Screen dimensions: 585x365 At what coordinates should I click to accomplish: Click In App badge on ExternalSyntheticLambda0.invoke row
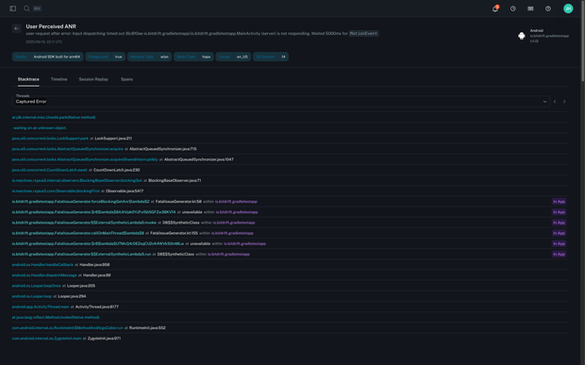coord(559,223)
